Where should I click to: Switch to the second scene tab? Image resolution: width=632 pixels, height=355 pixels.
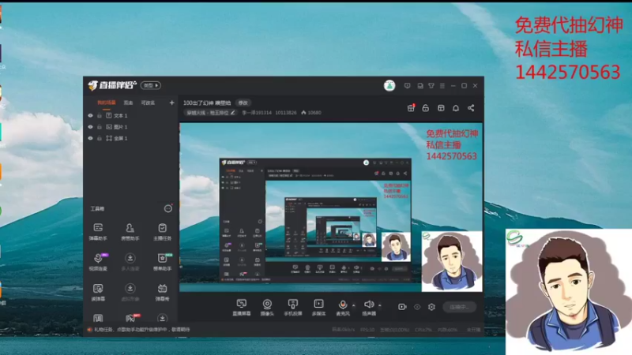point(128,103)
